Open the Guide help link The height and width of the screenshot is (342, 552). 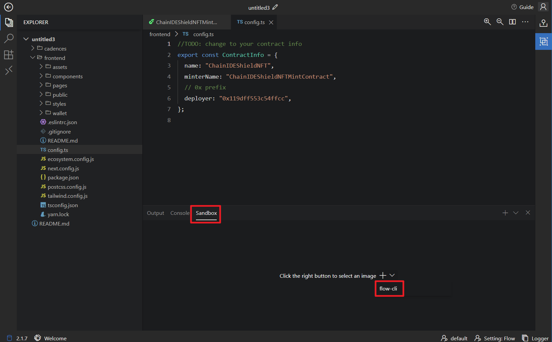click(x=523, y=7)
